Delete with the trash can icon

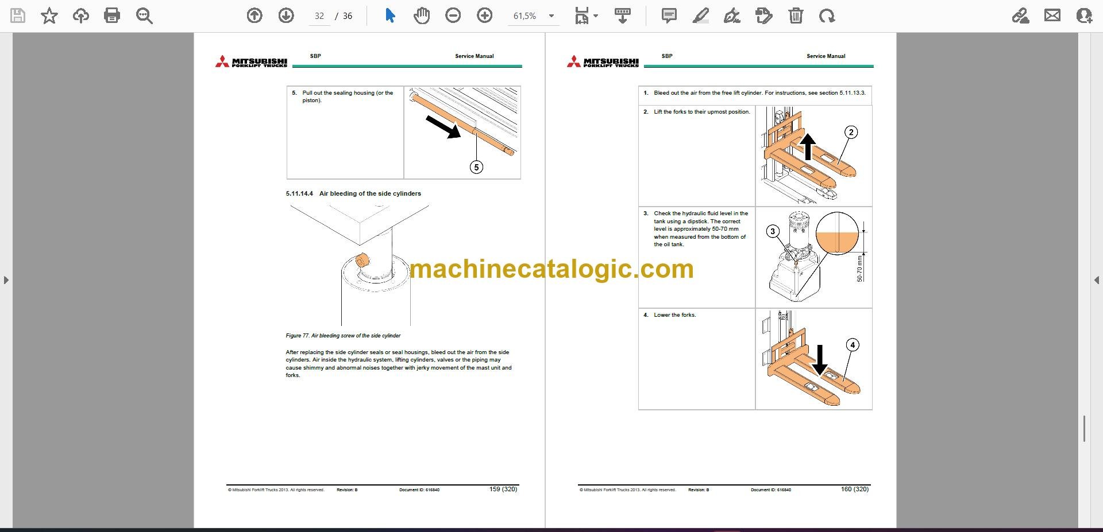coord(796,15)
